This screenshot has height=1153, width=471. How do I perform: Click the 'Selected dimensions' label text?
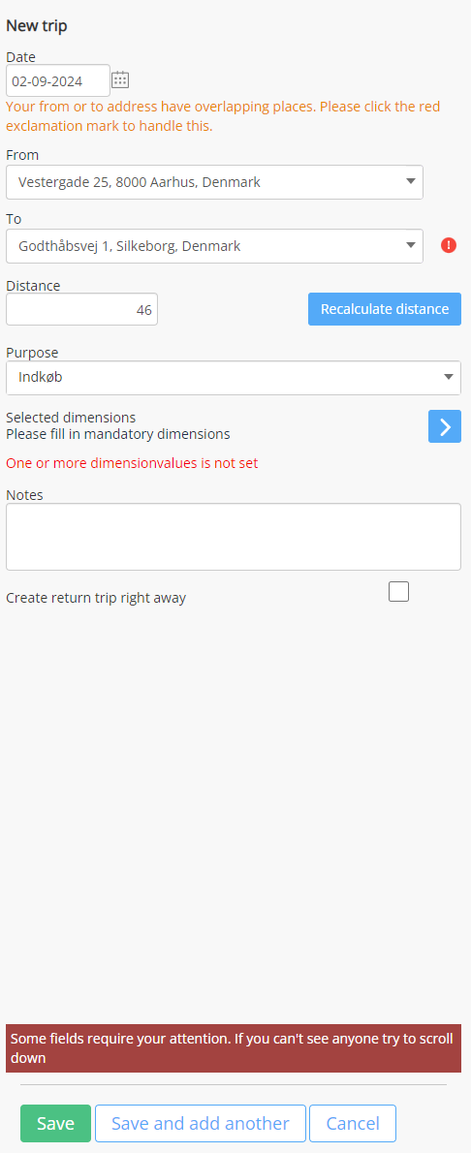click(x=71, y=418)
